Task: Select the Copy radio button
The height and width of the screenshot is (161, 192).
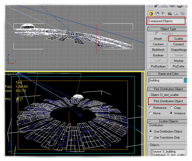Action: (x=171, y=108)
